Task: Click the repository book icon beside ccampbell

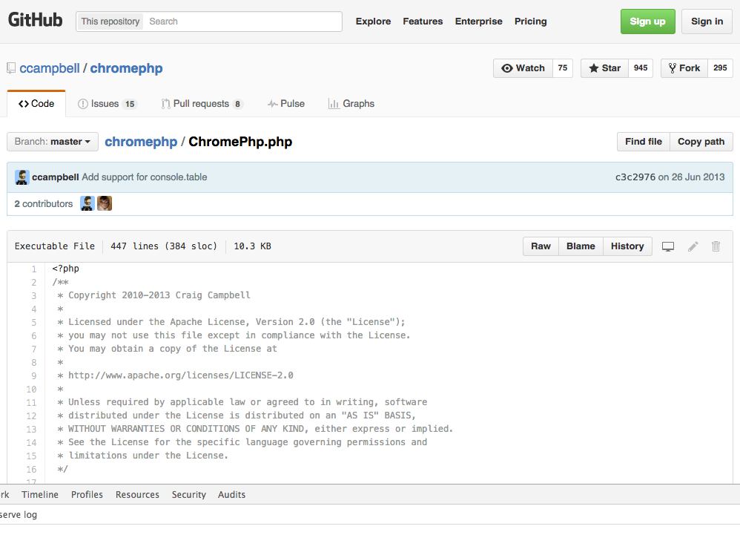Action: (x=11, y=68)
